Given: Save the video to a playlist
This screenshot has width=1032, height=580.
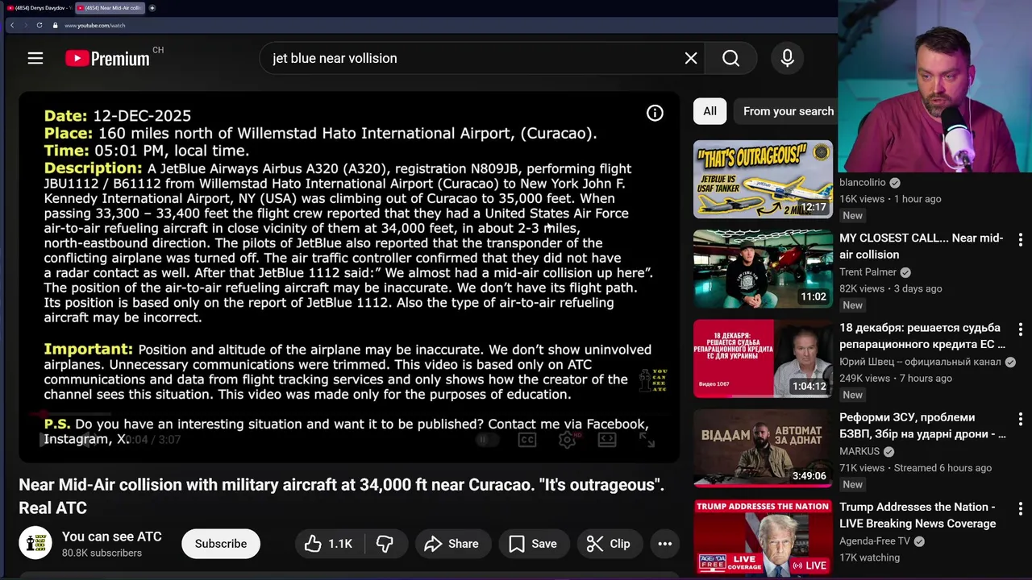Looking at the screenshot, I should [533, 544].
